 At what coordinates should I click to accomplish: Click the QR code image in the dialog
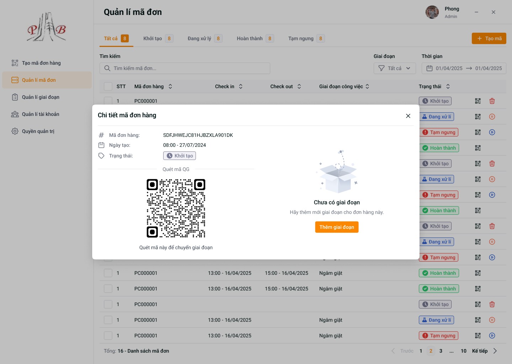176,208
